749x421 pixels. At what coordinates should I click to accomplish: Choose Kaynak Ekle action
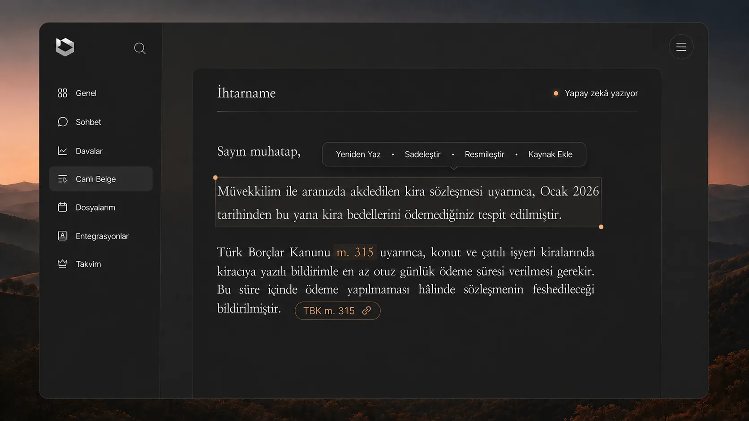550,154
